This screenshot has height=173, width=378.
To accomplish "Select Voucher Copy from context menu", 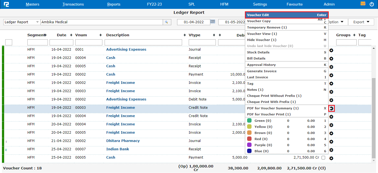I will (x=259, y=21).
